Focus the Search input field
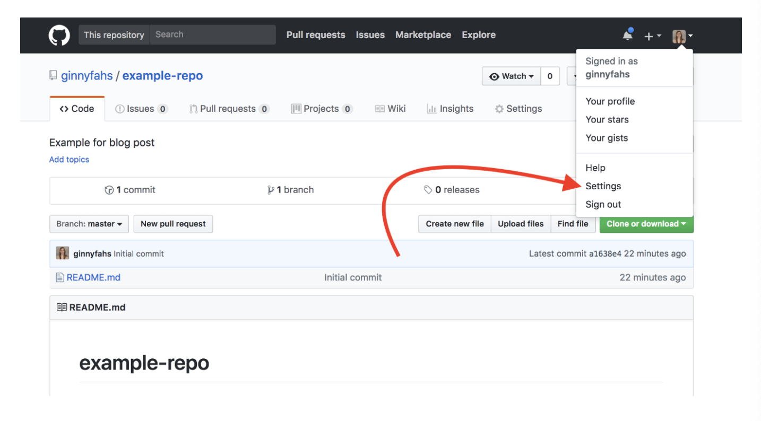761x421 pixels. [213, 35]
